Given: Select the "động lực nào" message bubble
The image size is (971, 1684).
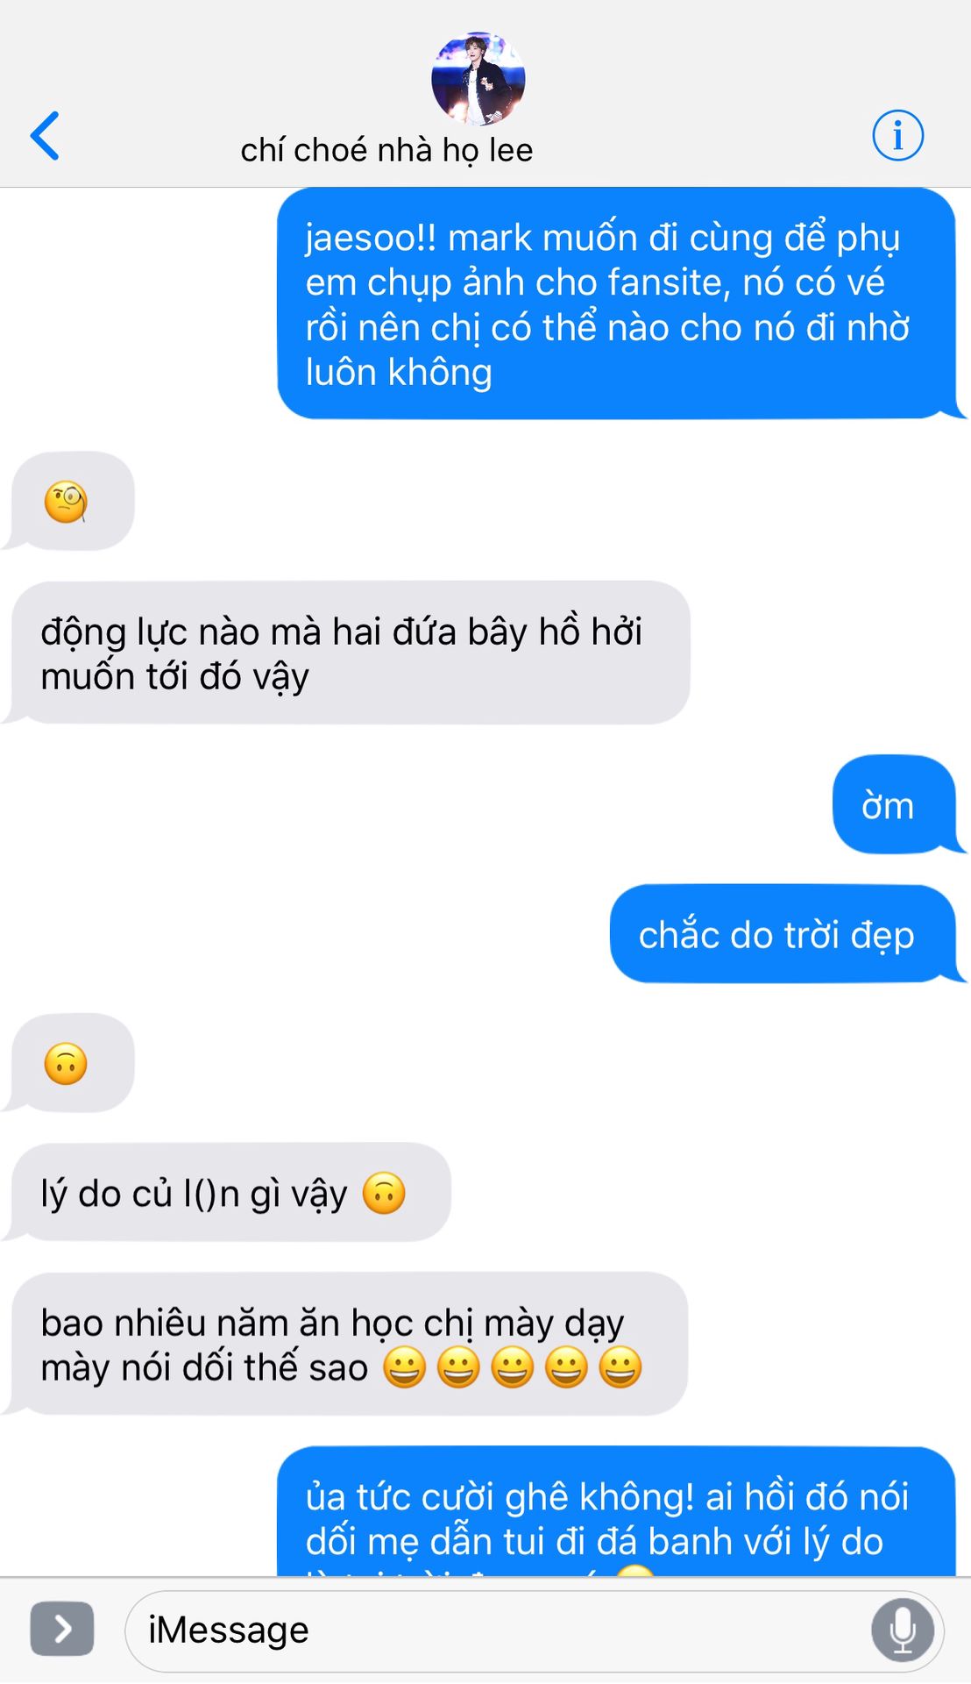Looking at the screenshot, I should tap(347, 653).
